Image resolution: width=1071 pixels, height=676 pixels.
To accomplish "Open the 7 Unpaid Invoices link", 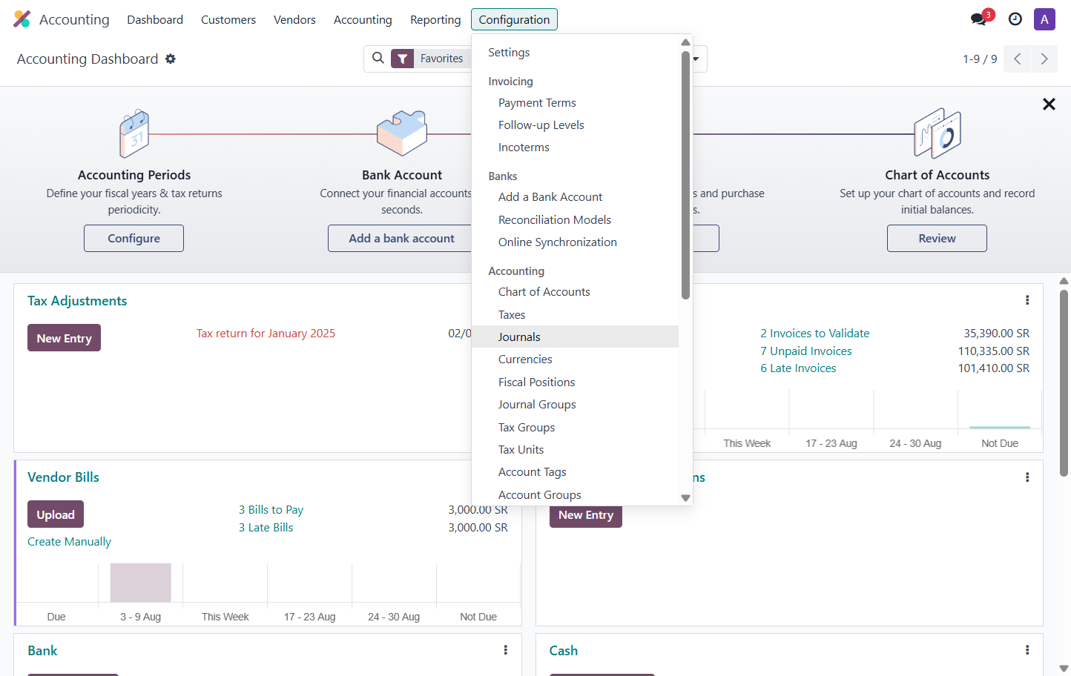I will (806, 351).
